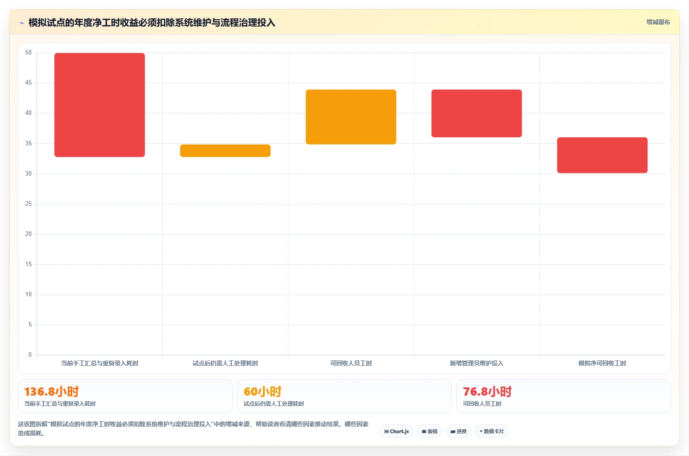Click the axis label 新增管理员维护投入

(x=476, y=363)
